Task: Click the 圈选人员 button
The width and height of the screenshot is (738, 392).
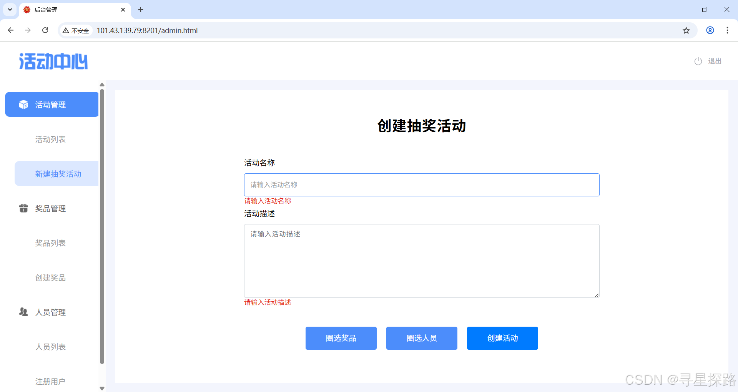Action: pos(422,338)
